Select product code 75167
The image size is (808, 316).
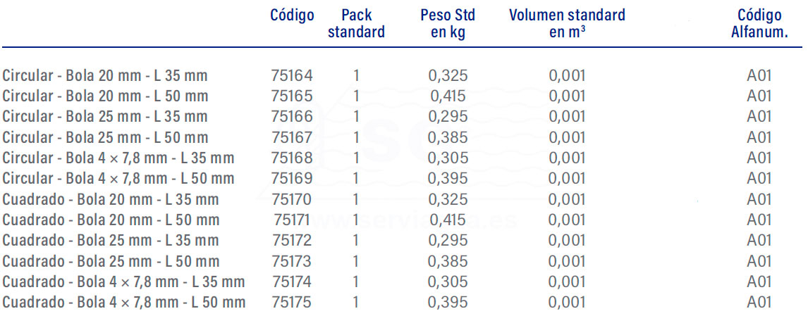tap(291, 137)
